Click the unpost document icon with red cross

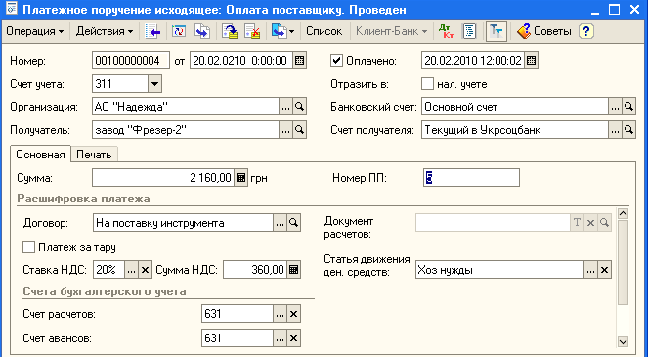(x=252, y=31)
